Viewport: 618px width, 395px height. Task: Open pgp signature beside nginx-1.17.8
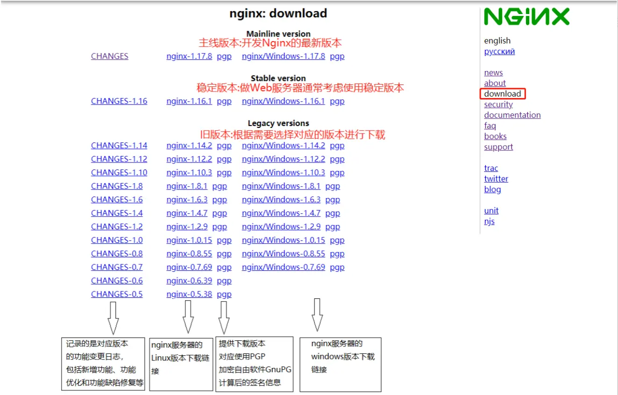(224, 56)
